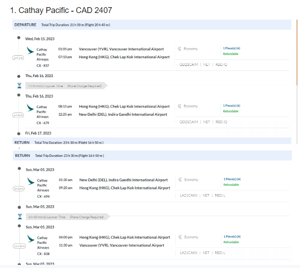300x268 pixels.
Task: Open the lower RETURN section header
Action: [22, 156]
